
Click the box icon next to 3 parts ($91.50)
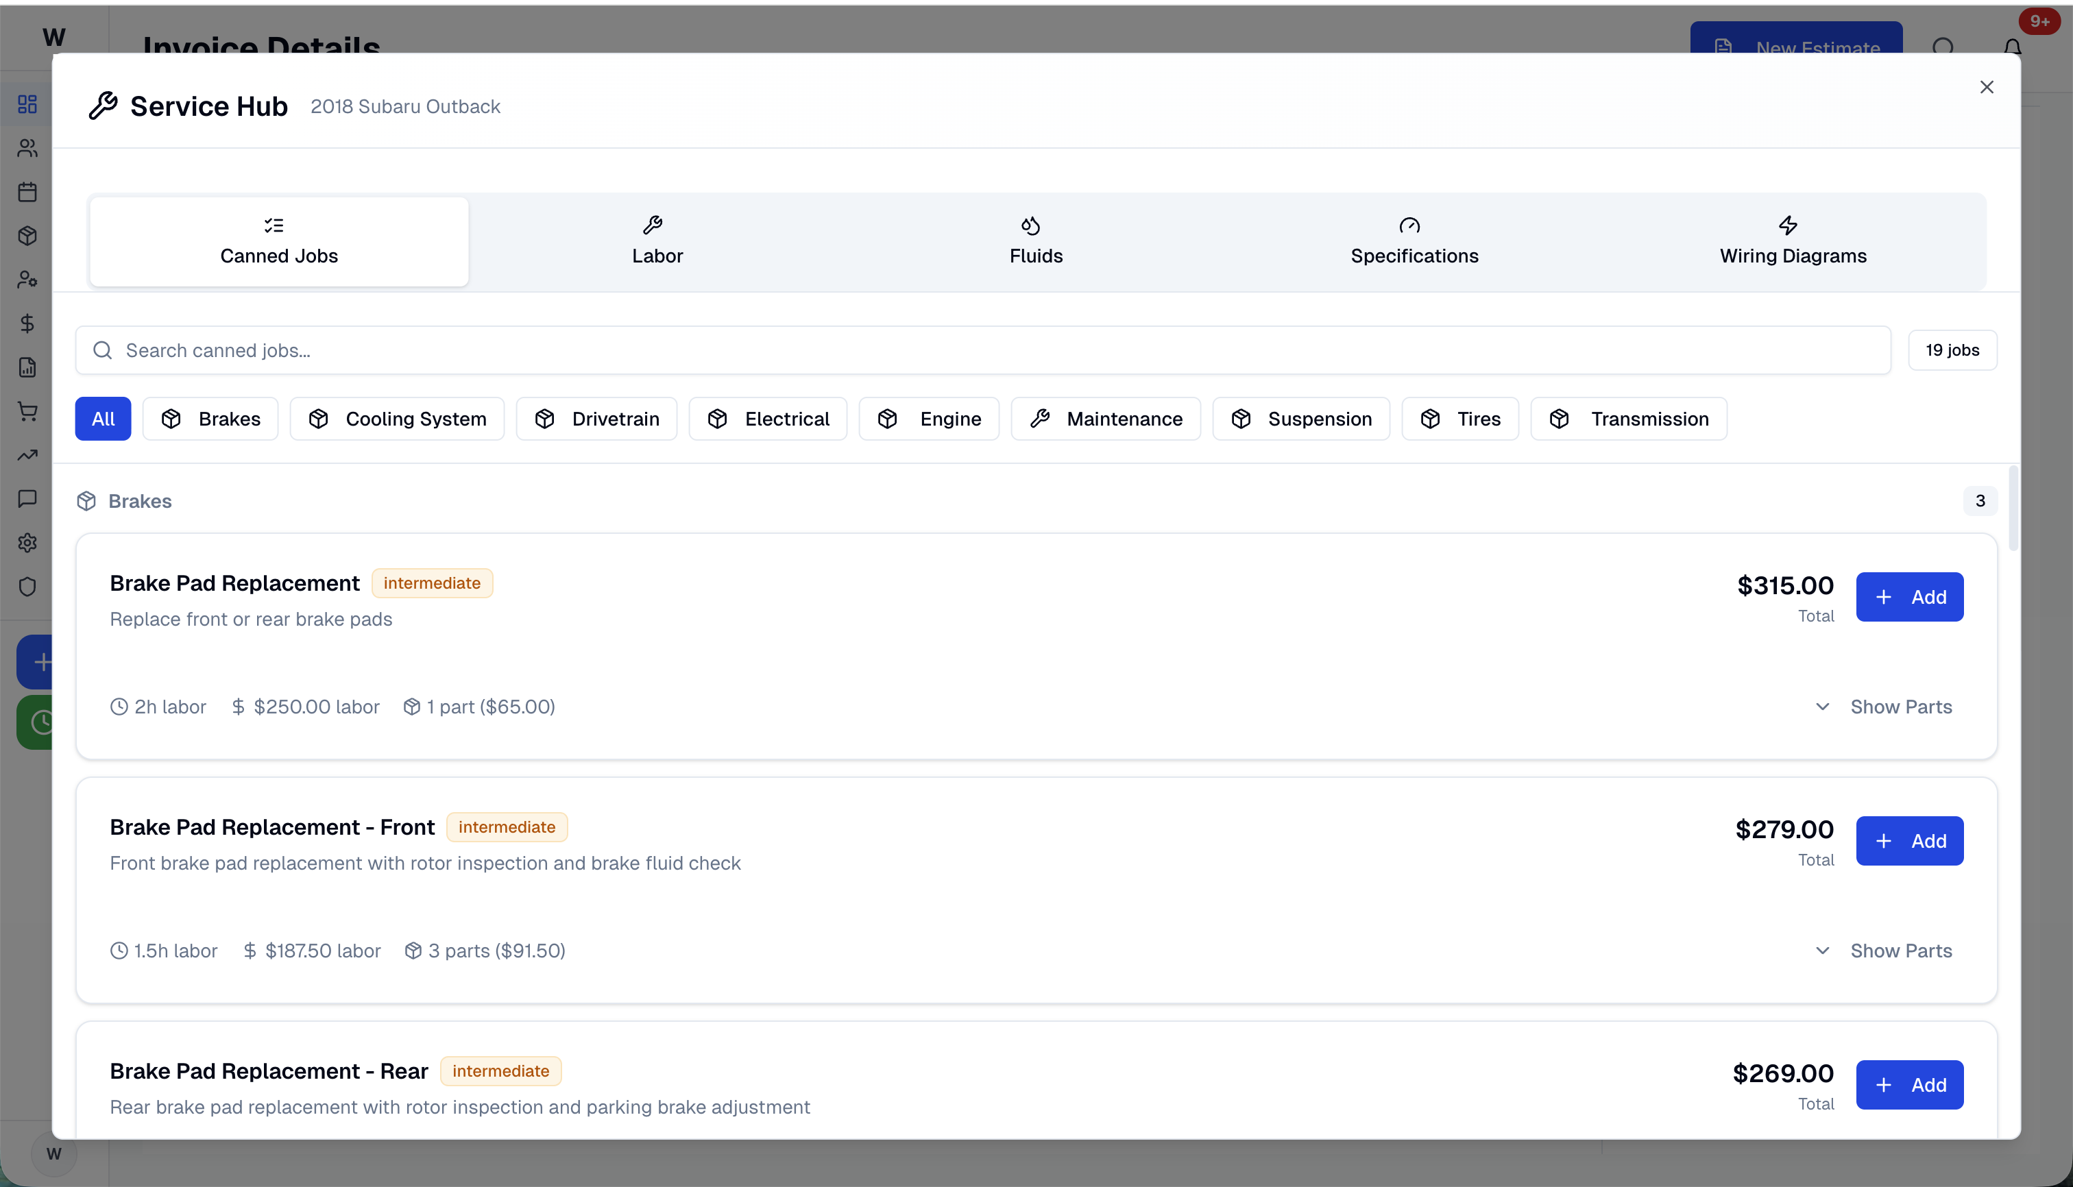coord(413,951)
